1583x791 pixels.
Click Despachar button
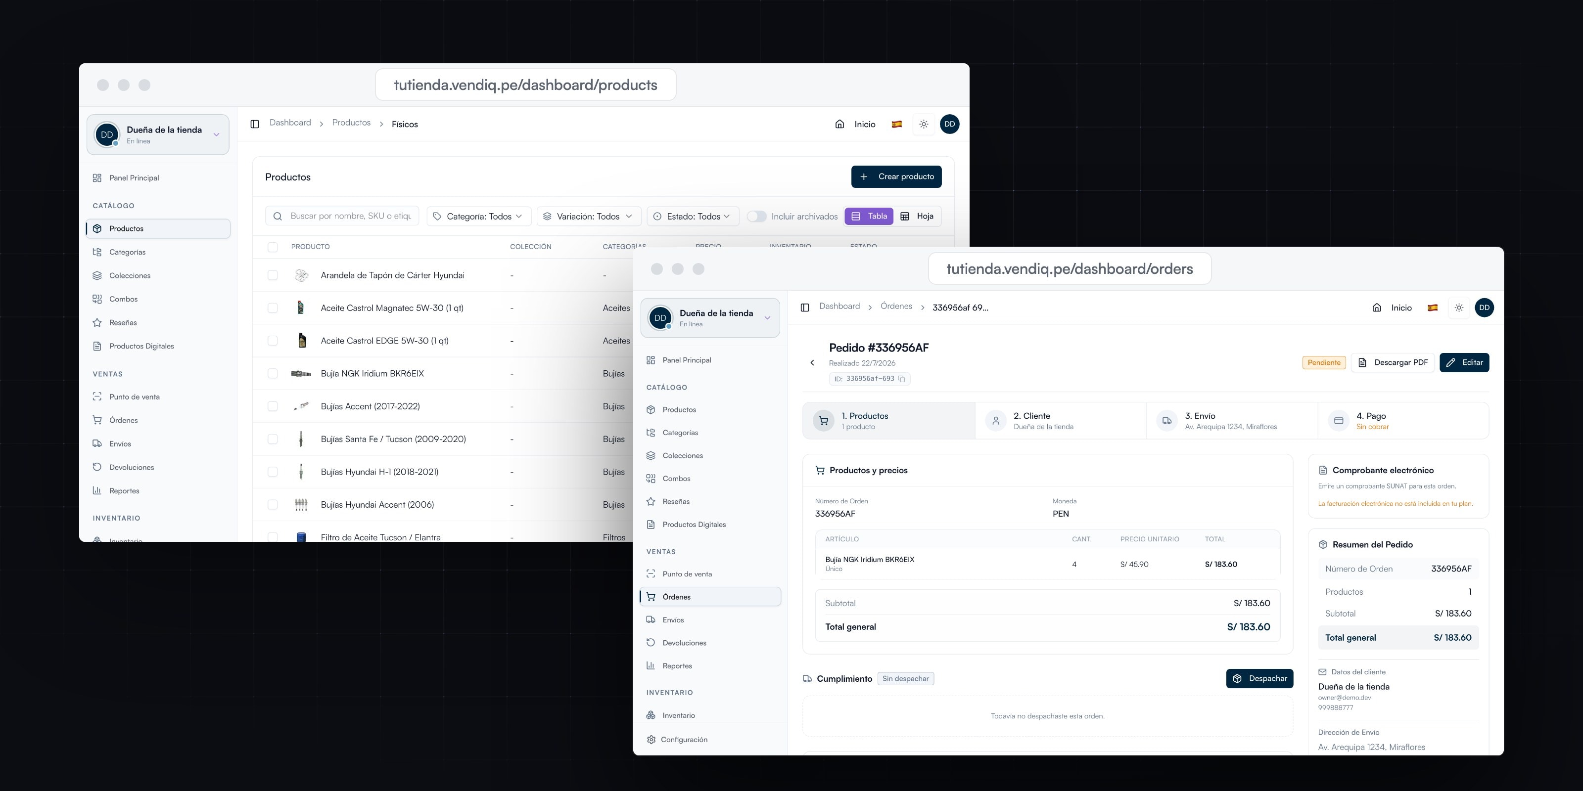pyautogui.click(x=1259, y=679)
